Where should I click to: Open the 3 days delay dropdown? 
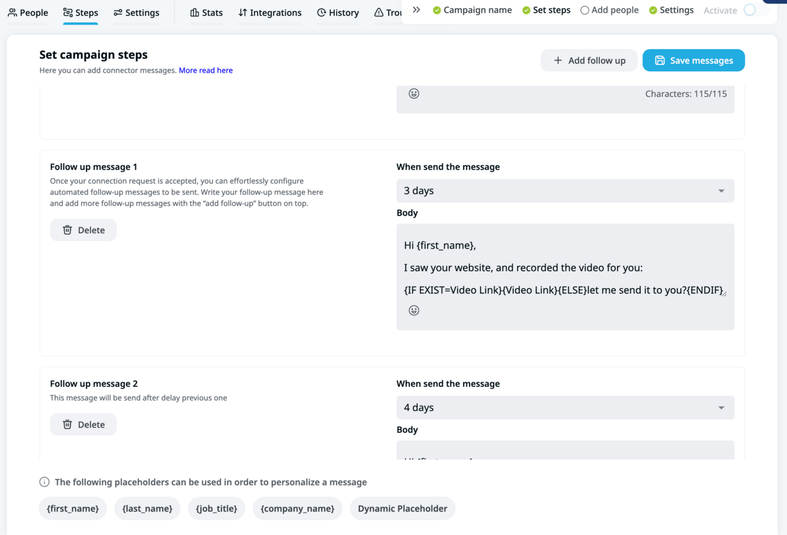tap(565, 191)
